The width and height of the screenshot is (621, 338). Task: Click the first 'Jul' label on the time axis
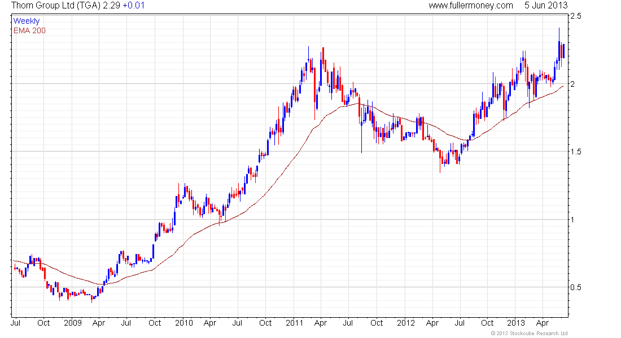(15, 323)
